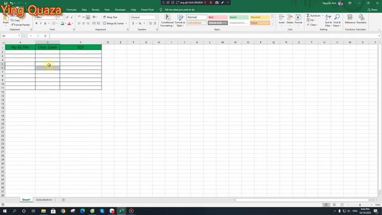This screenshot has width=382, height=215.
Task: Open Merge & Center dropdown arrow
Action: coord(126,23)
